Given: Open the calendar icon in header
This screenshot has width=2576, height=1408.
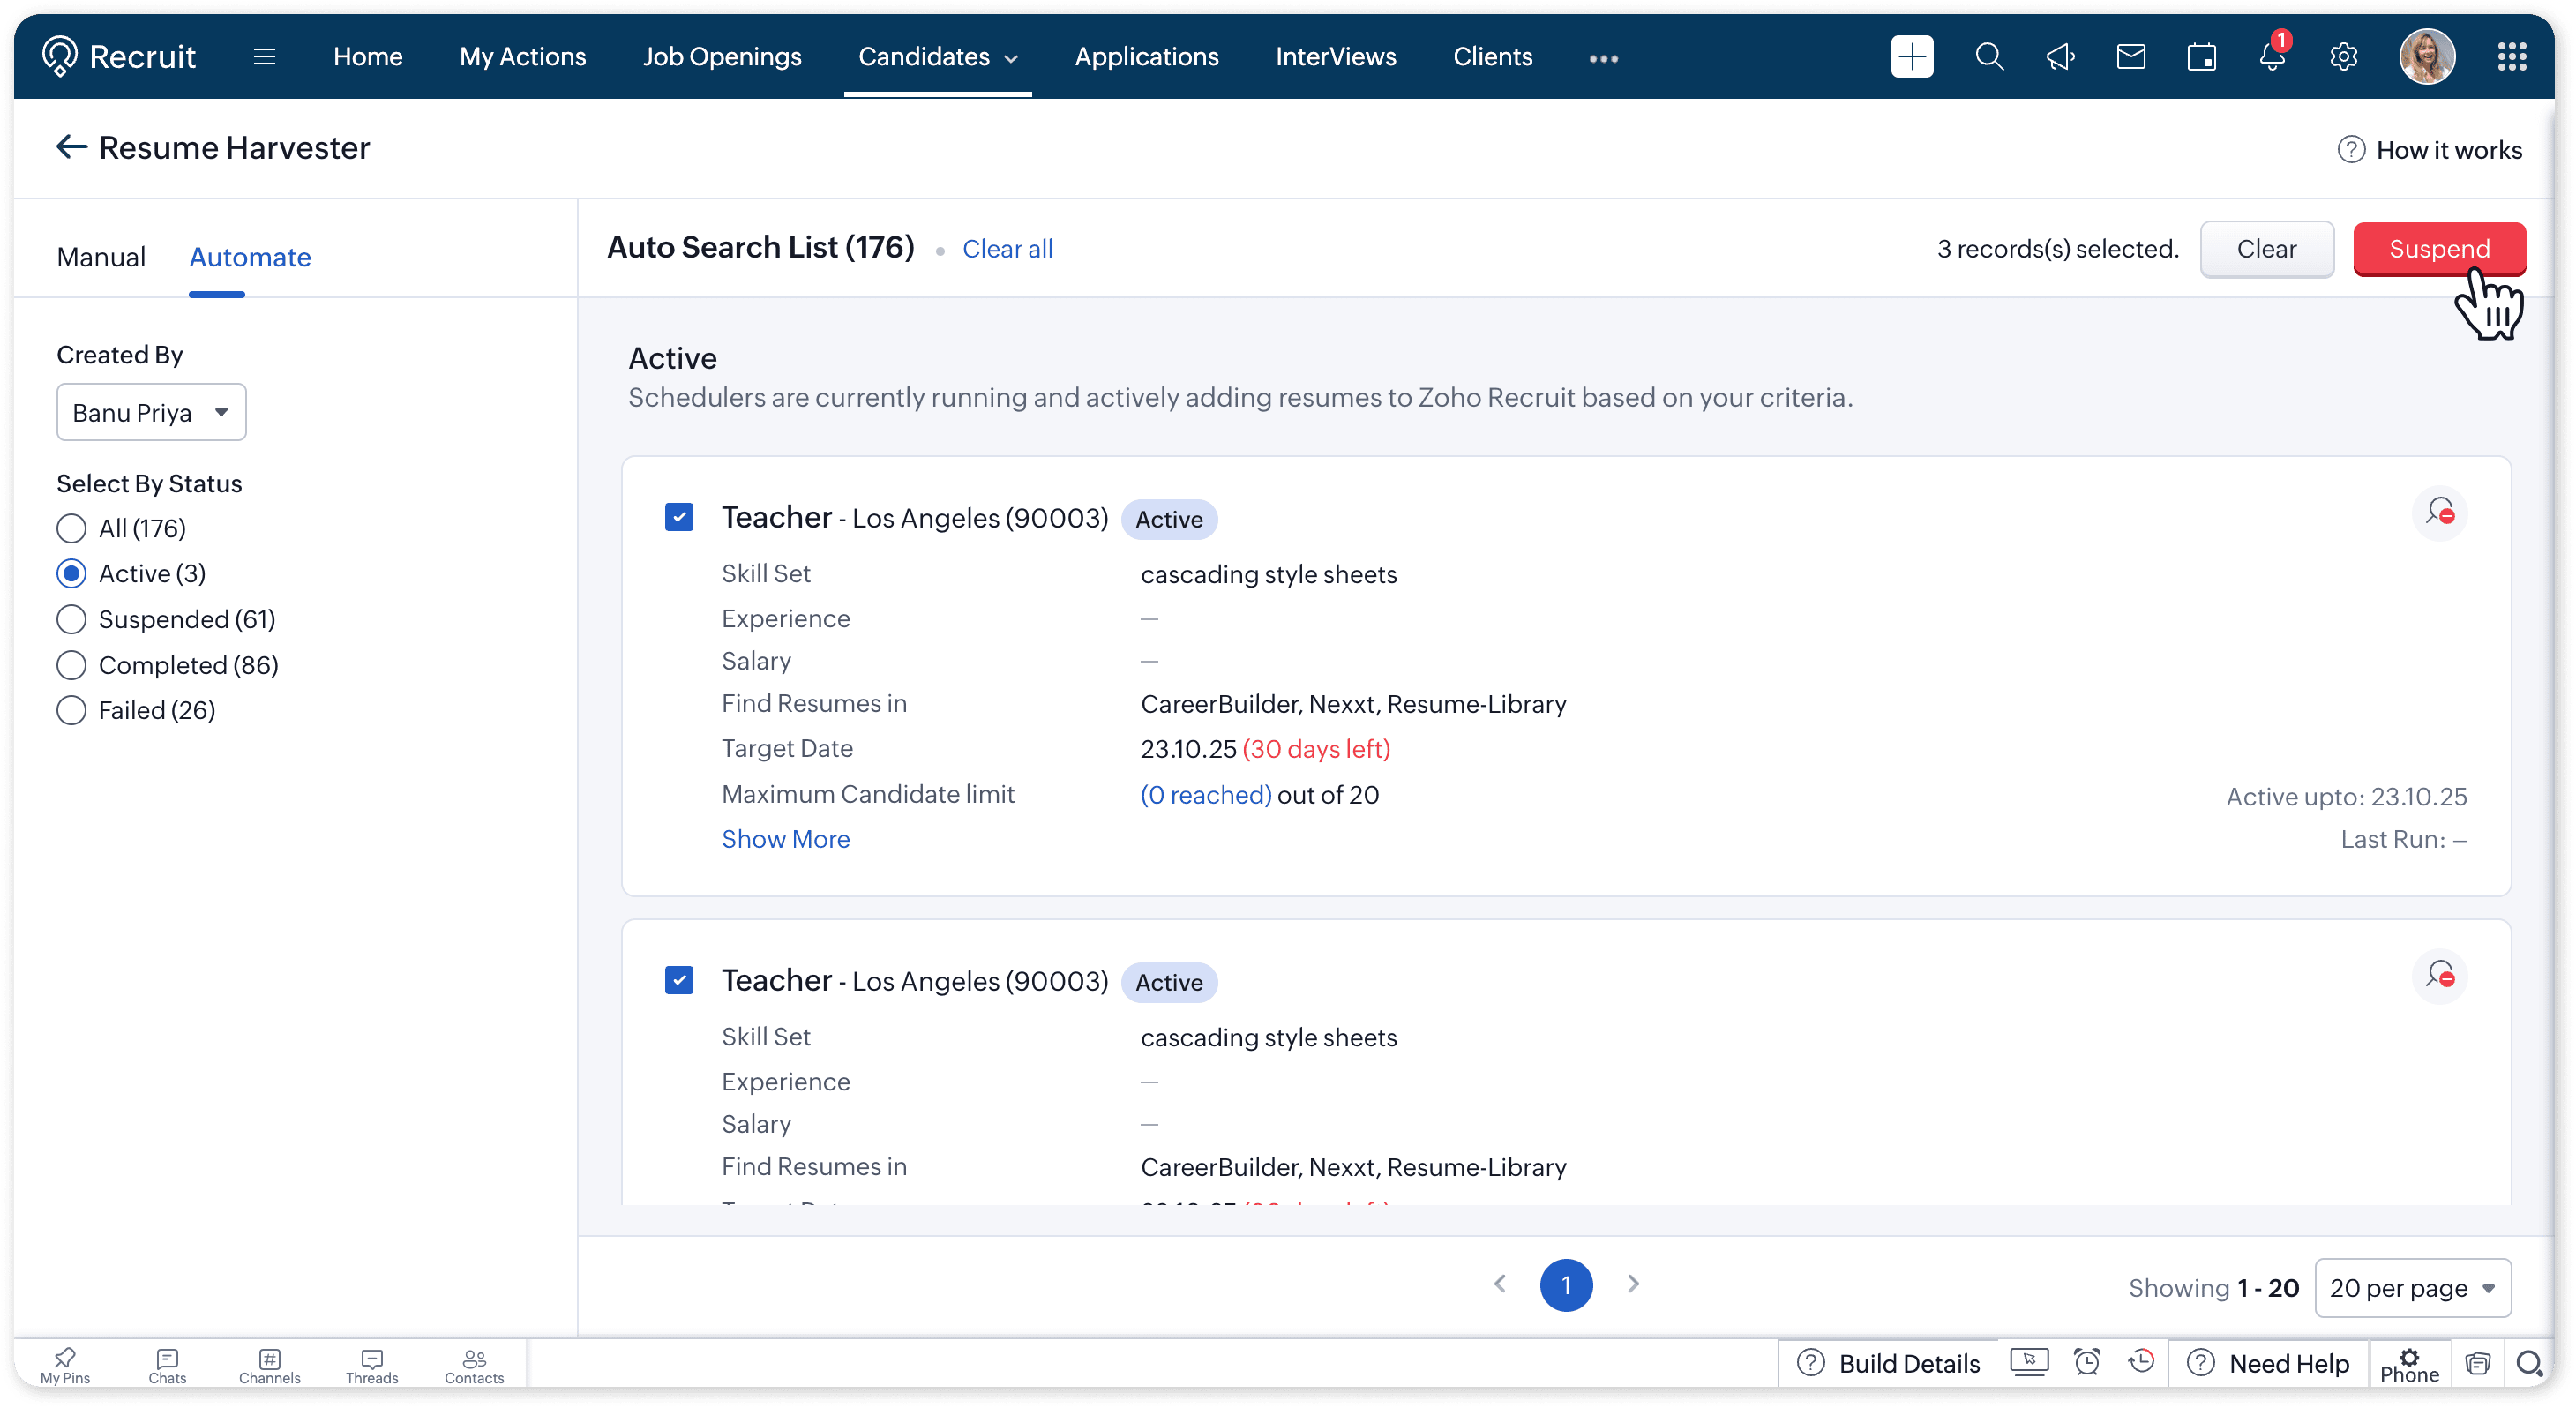Looking at the screenshot, I should pyautogui.click(x=2201, y=57).
